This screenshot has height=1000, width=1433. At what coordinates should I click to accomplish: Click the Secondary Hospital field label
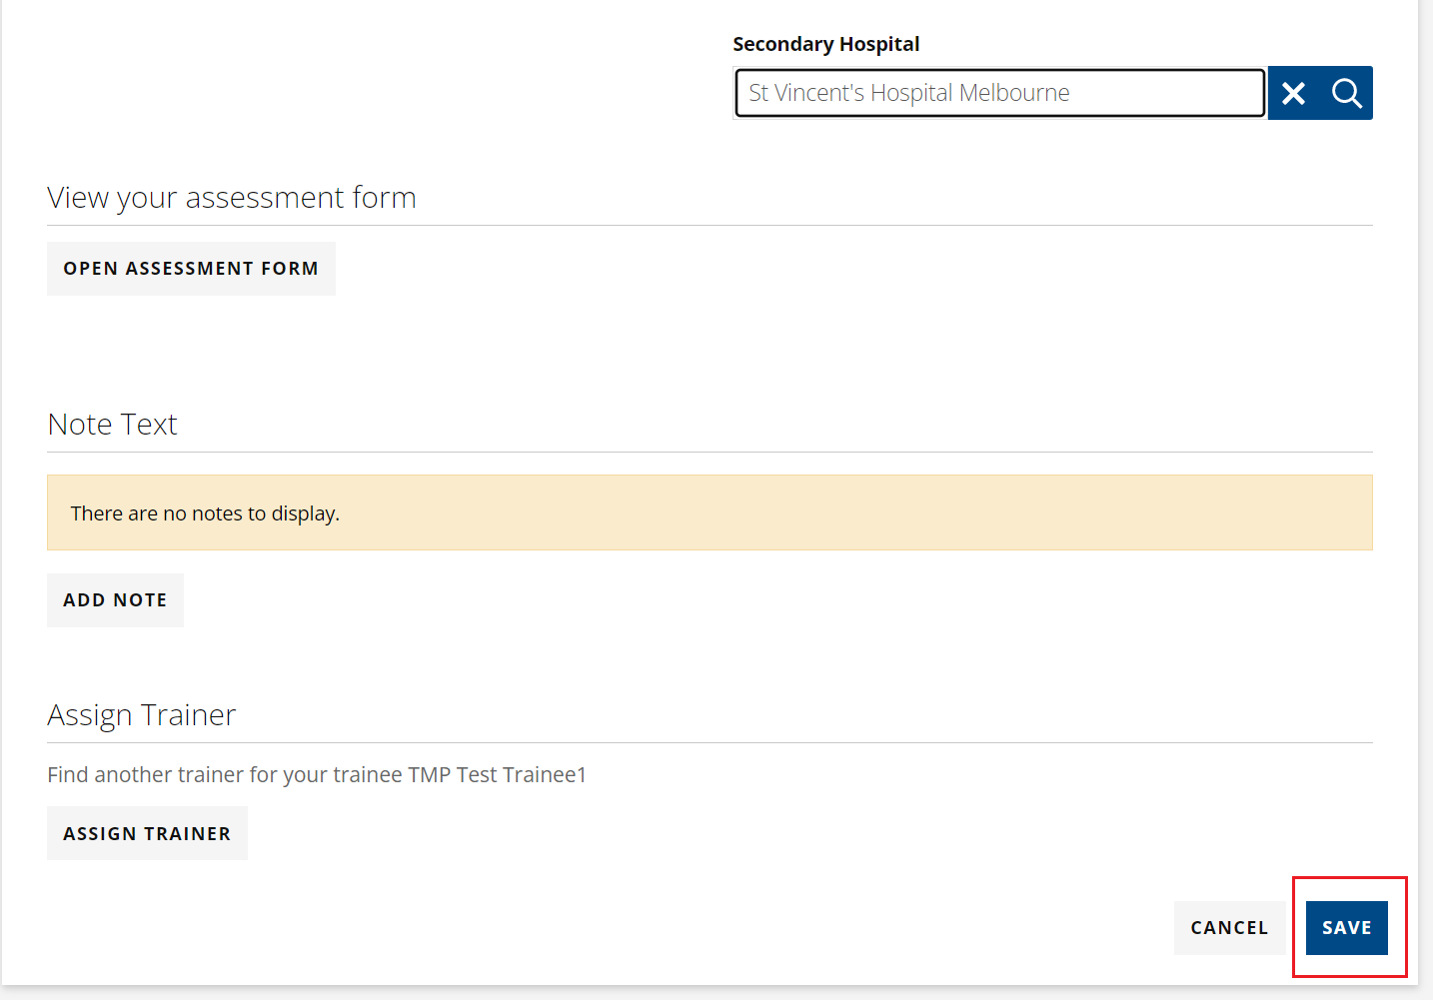(x=825, y=44)
